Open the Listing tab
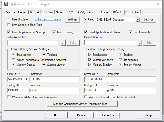The image size is (164, 122). coord(48,12)
